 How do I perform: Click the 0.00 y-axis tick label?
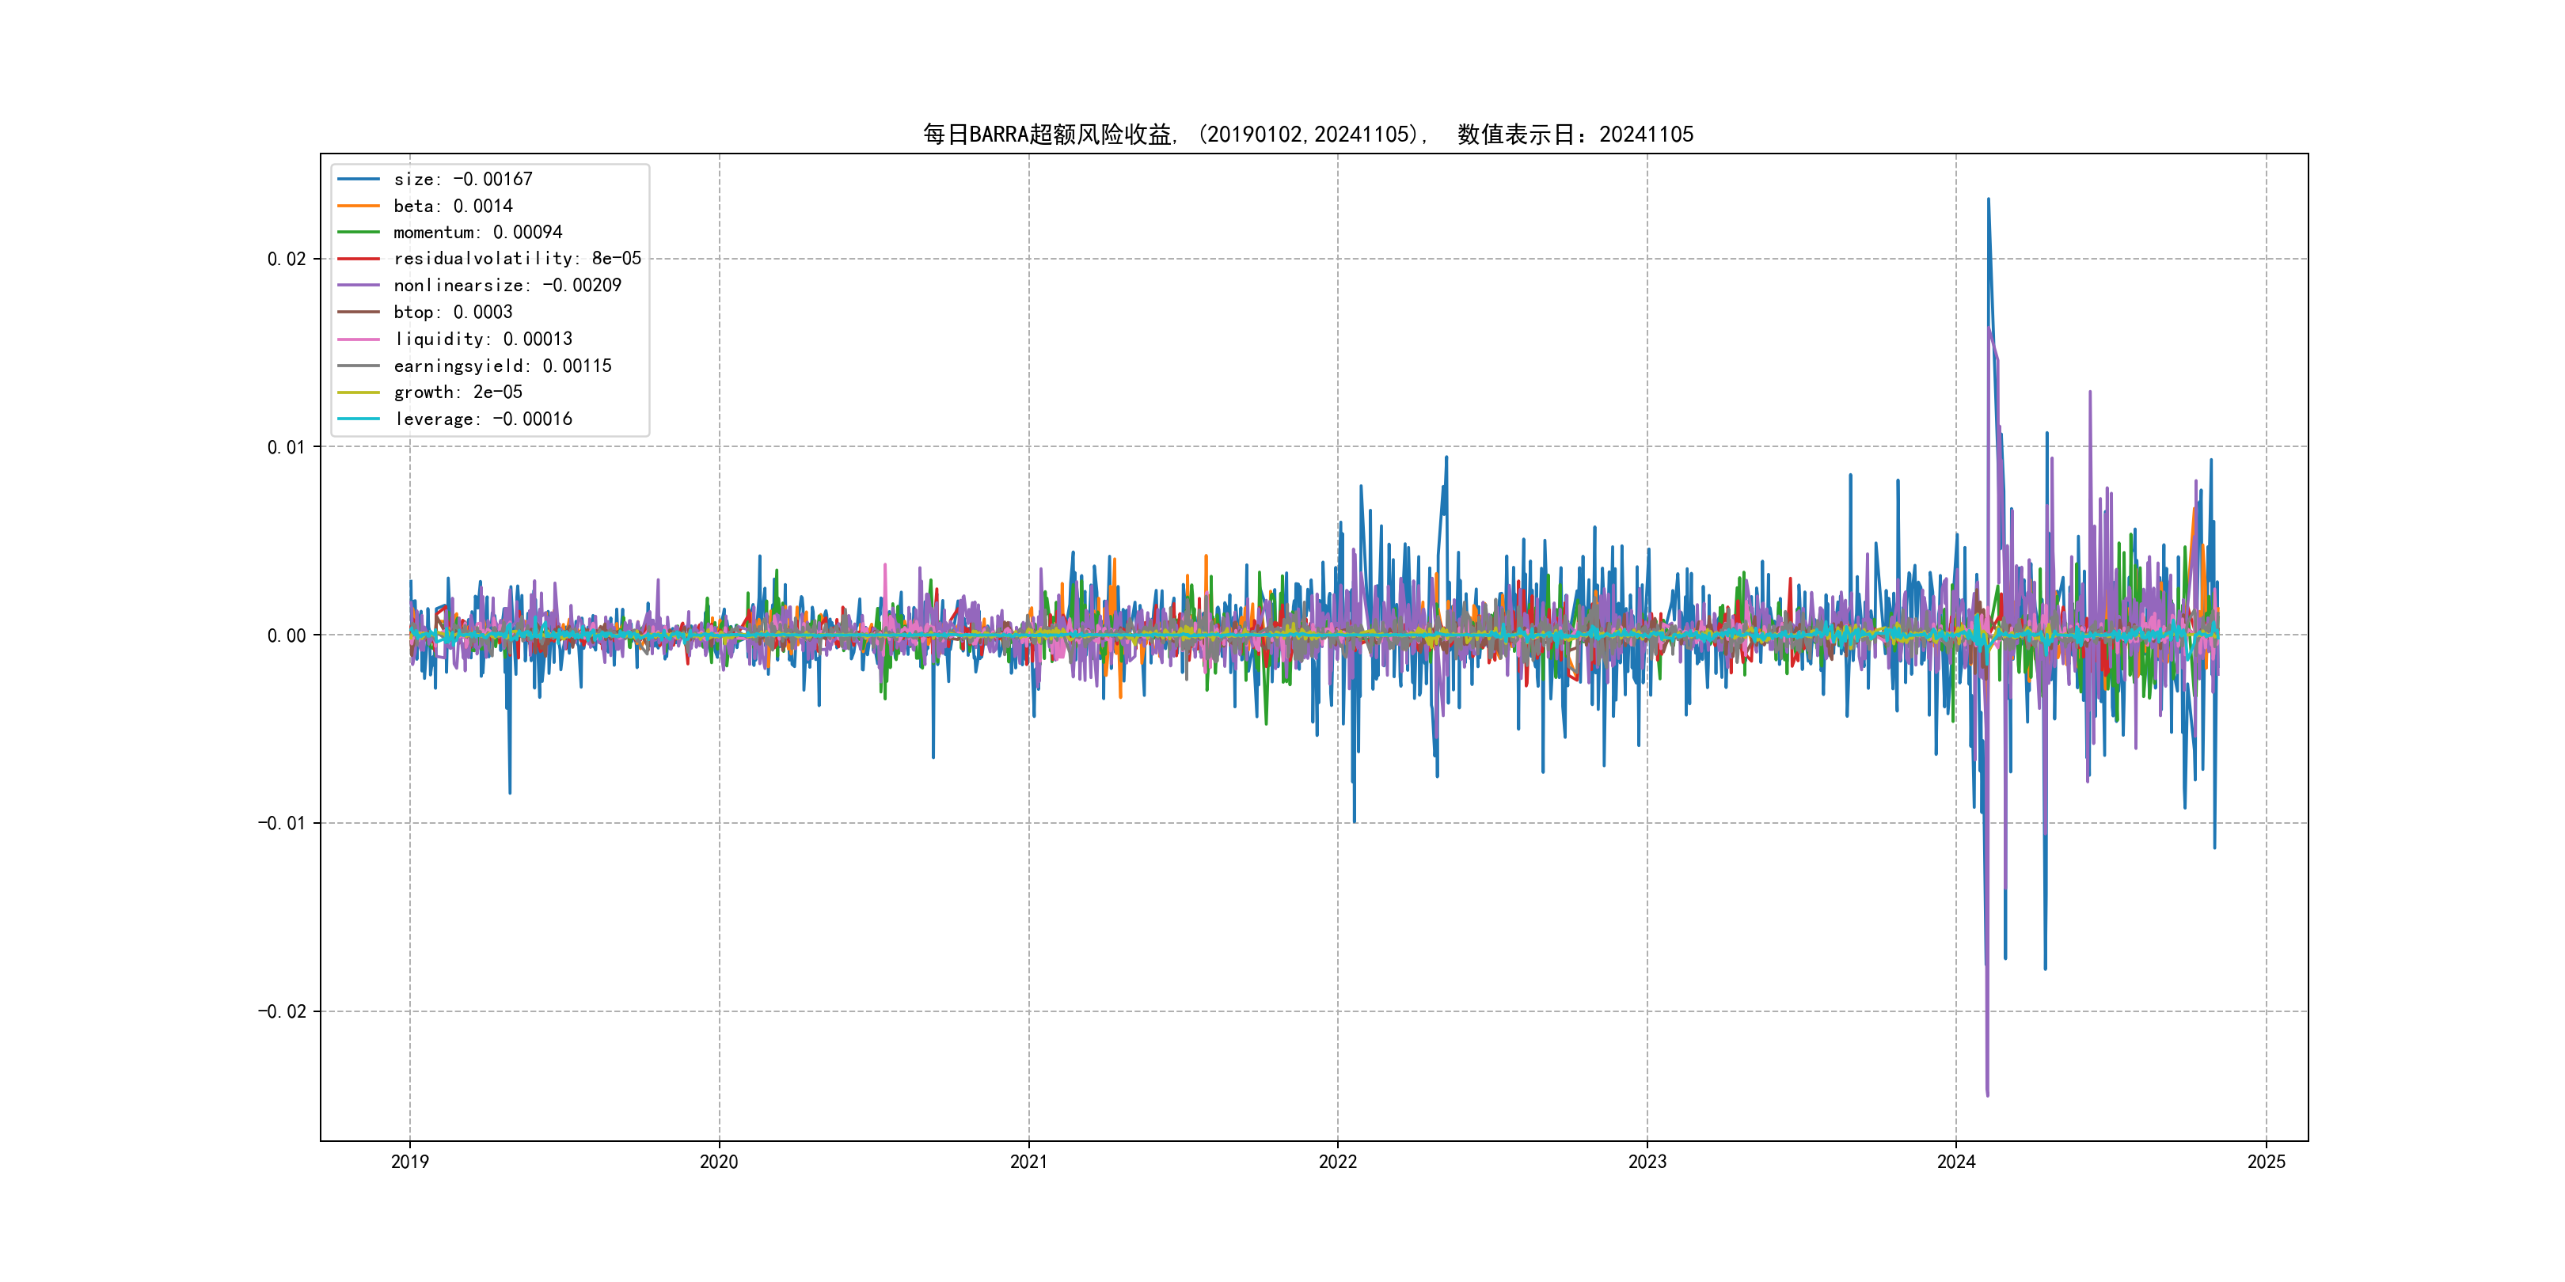tap(286, 635)
